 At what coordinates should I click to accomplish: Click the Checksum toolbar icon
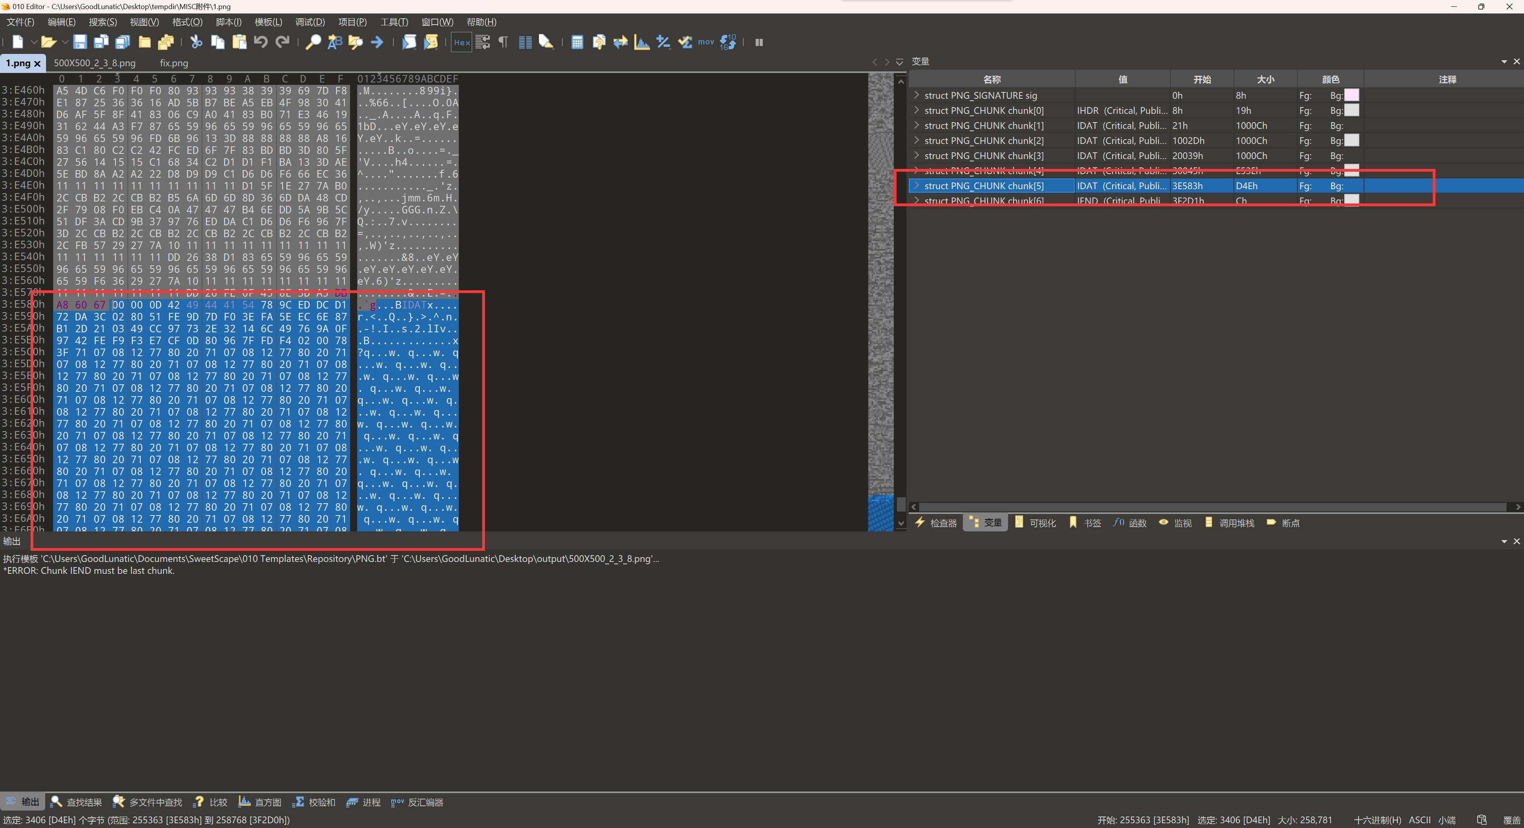coord(685,42)
